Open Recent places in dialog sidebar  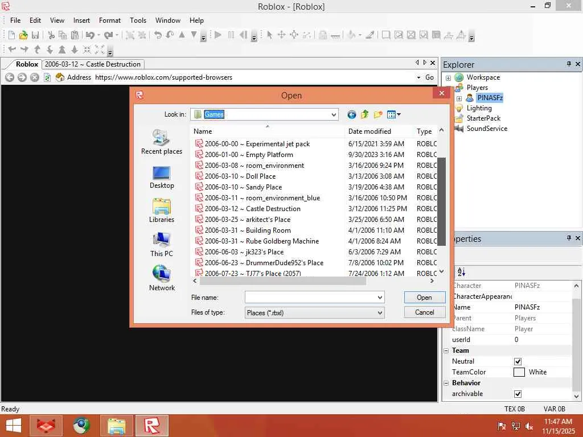[x=162, y=142]
